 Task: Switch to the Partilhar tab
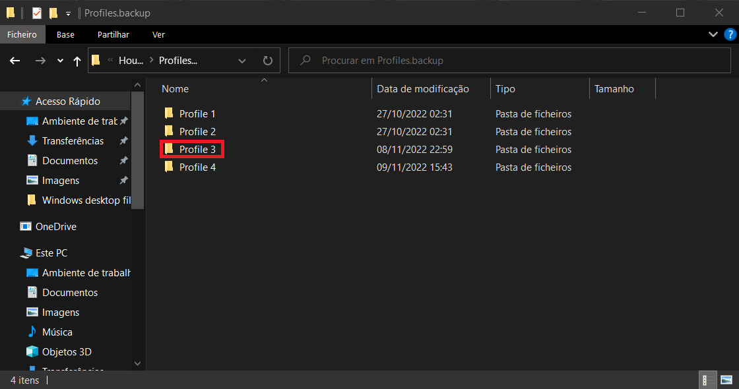113,34
